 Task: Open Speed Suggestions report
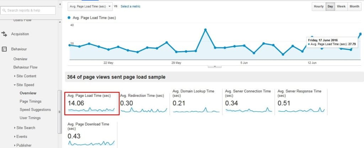[x=35, y=110]
